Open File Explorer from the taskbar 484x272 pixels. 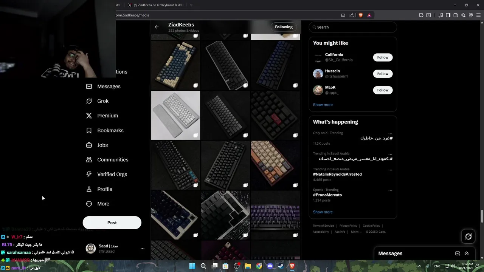pos(248,266)
